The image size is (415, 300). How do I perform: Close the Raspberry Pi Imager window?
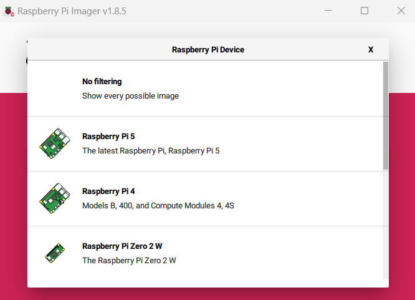[x=401, y=11]
